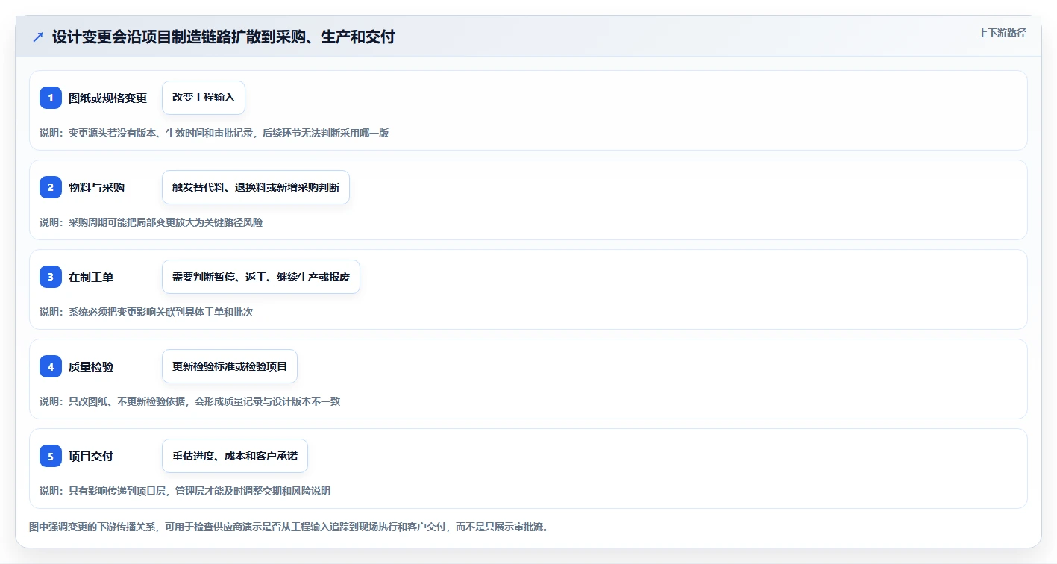The width and height of the screenshot is (1057, 564).
Task: Select the 更新检验标准或检验项目 chip
Action: point(230,366)
